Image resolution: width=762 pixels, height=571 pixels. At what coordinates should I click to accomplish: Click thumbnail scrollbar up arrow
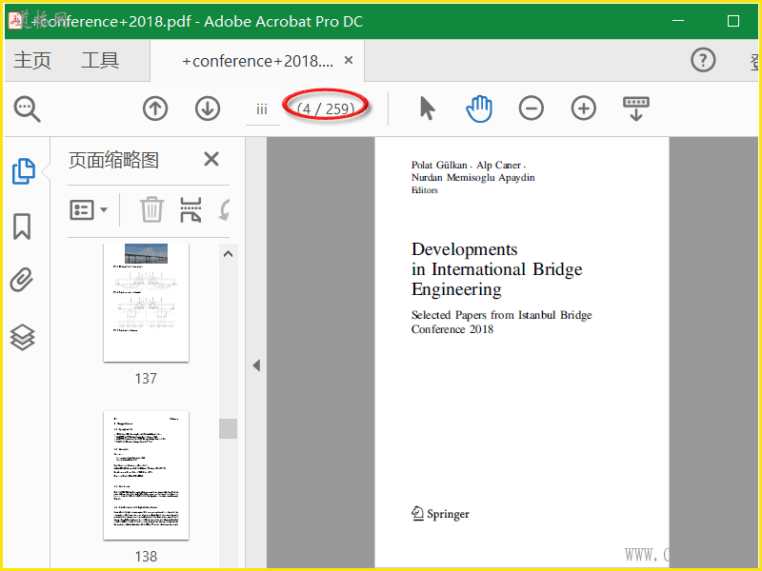point(228,254)
